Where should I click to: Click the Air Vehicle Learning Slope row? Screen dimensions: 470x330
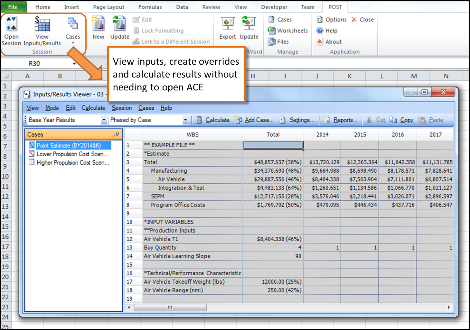pyautogui.click(x=289, y=256)
